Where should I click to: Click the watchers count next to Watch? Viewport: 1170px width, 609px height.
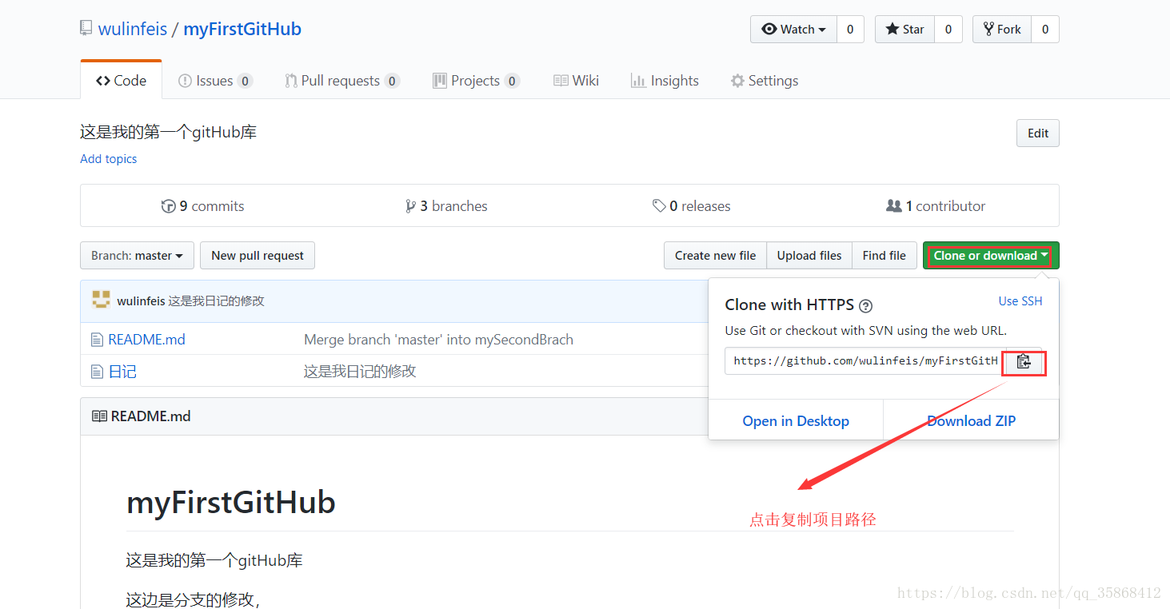click(x=850, y=30)
